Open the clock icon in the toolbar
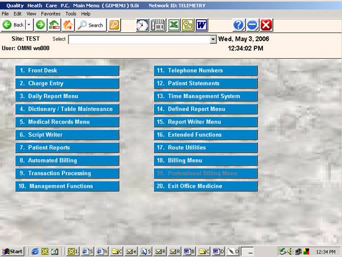 [x=142, y=25]
